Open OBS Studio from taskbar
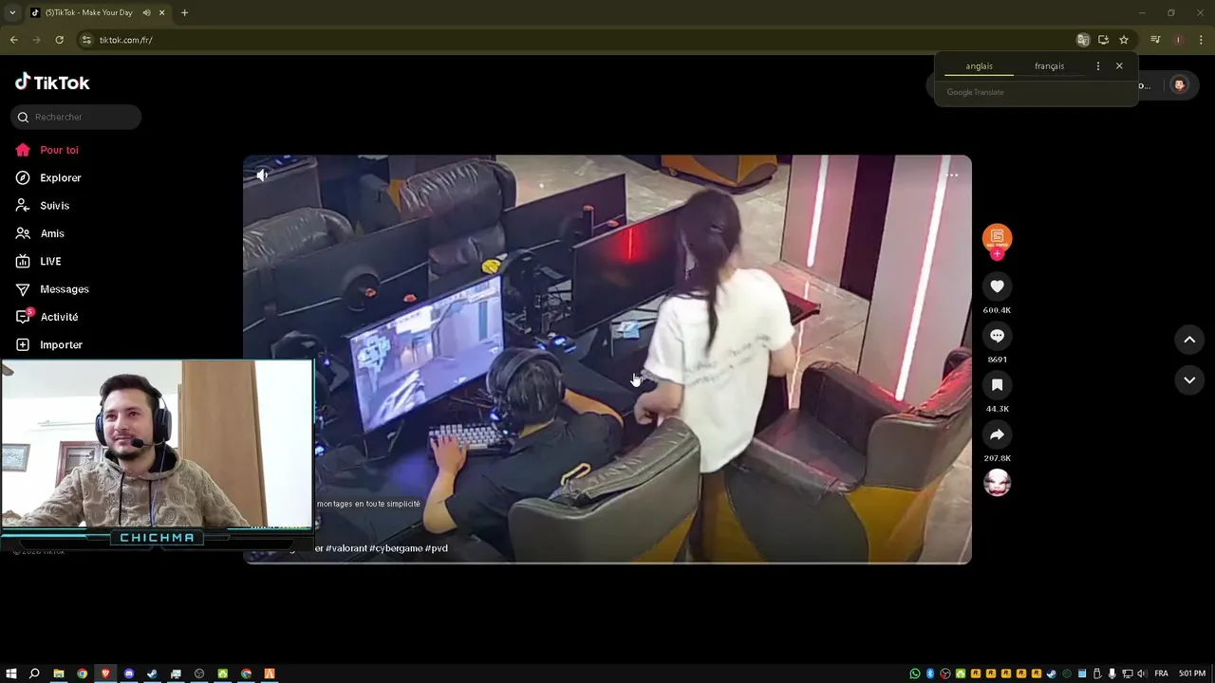This screenshot has height=683, width=1215. pyautogui.click(x=199, y=674)
